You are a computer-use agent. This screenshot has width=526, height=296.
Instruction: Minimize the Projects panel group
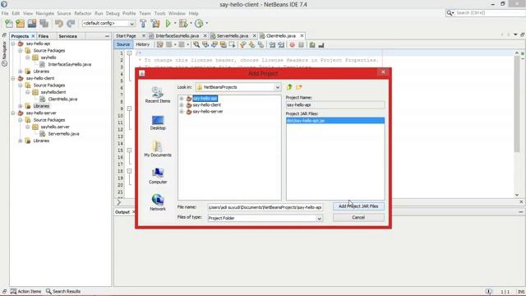[107, 36]
